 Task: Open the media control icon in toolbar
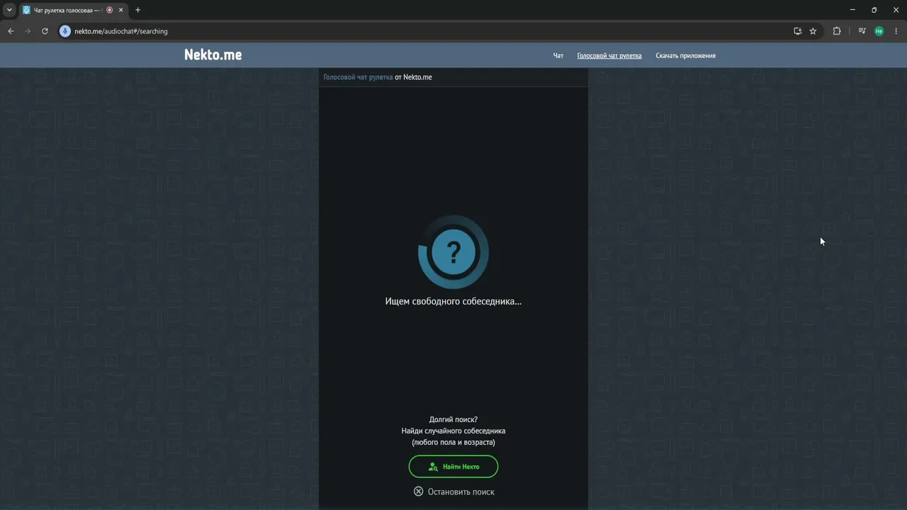(x=862, y=31)
